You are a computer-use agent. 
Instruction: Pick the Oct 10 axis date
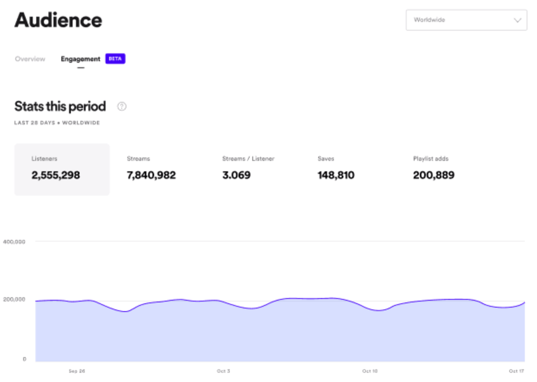pos(370,371)
